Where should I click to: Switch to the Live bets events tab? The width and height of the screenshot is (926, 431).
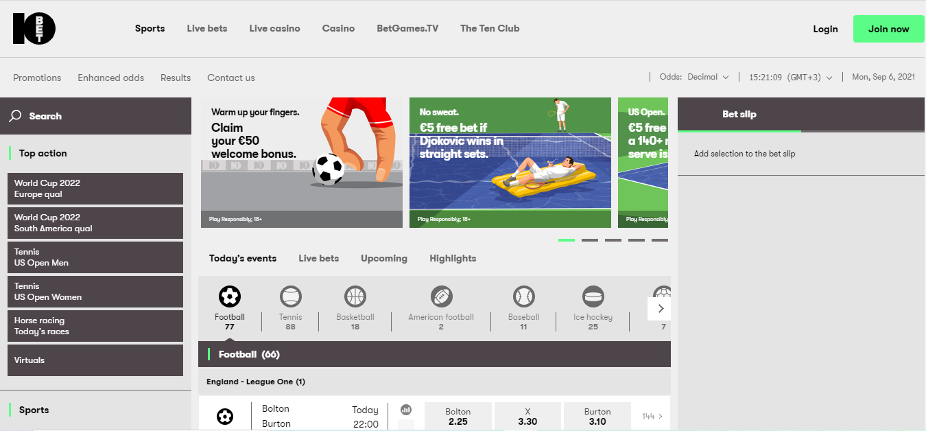[319, 259]
